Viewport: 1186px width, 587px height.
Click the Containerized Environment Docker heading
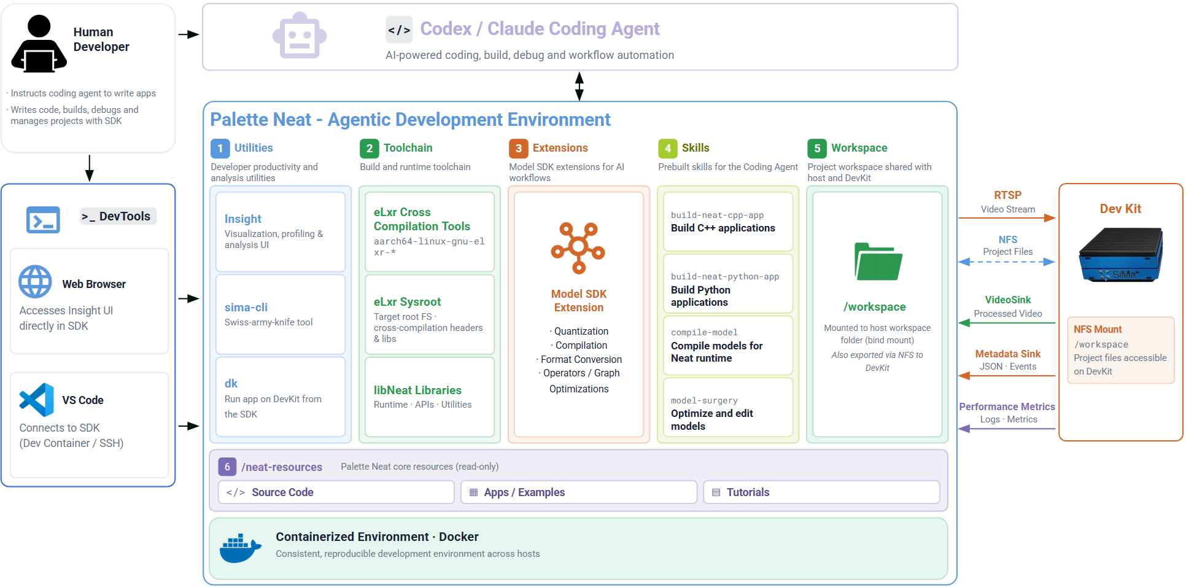[377, 537]
